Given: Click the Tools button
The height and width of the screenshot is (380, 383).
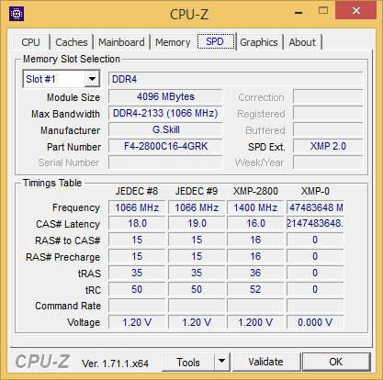Looking at the screenshot, I should pos(188,363).
